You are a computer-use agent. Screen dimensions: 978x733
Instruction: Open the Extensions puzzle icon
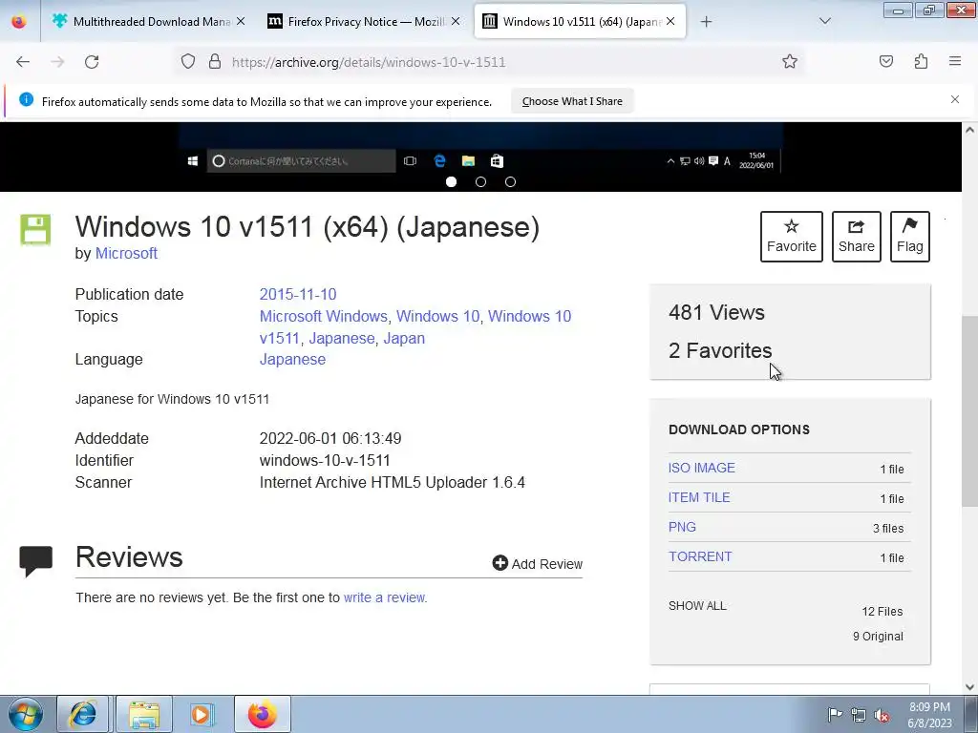(x=921, y=61)
